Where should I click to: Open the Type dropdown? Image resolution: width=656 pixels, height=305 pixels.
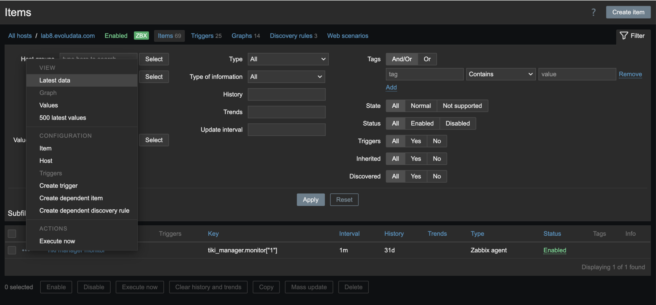(288, 59)
